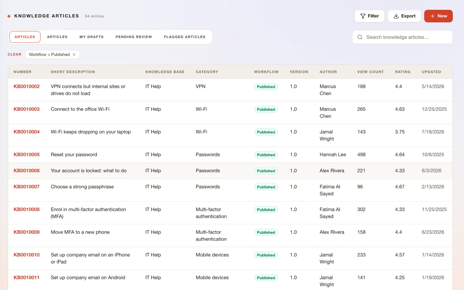The image size is (464, 290).
Task: Click the Published badge for KB0010005
Action: click(266, 155)
